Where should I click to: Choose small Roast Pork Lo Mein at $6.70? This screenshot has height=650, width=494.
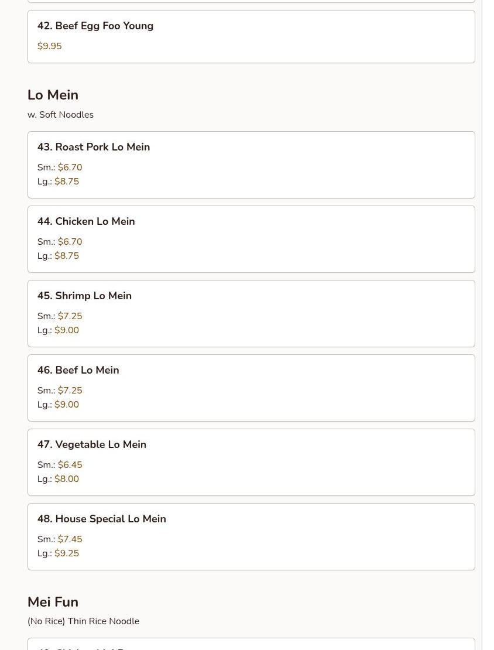[70, 167]
